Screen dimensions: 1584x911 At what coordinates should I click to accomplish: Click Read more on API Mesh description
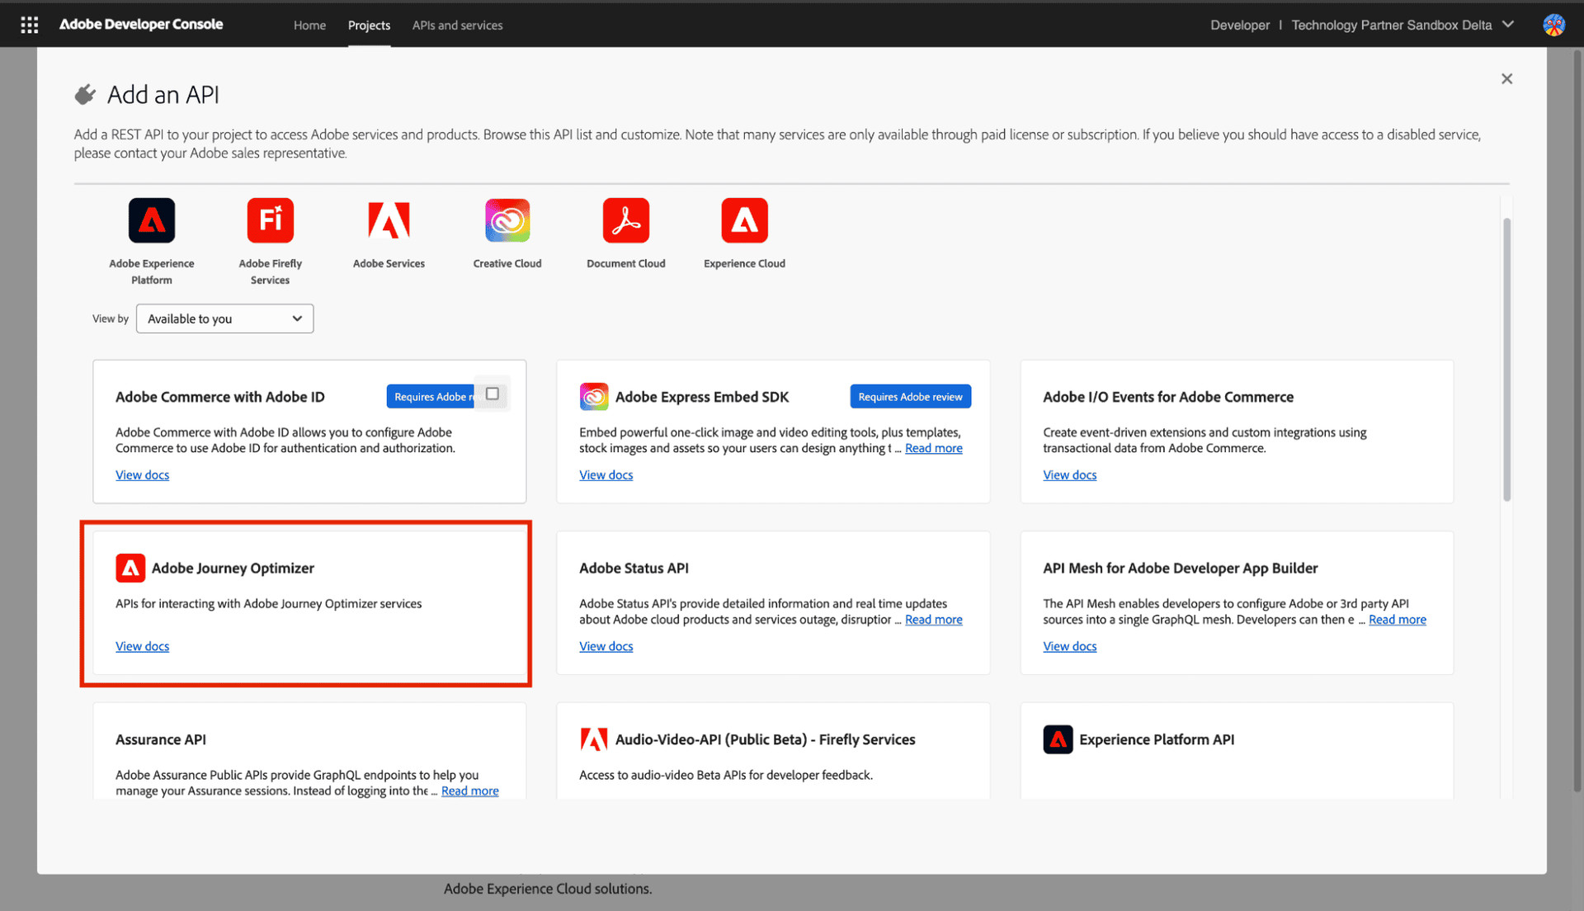(x=1397, y=619)
